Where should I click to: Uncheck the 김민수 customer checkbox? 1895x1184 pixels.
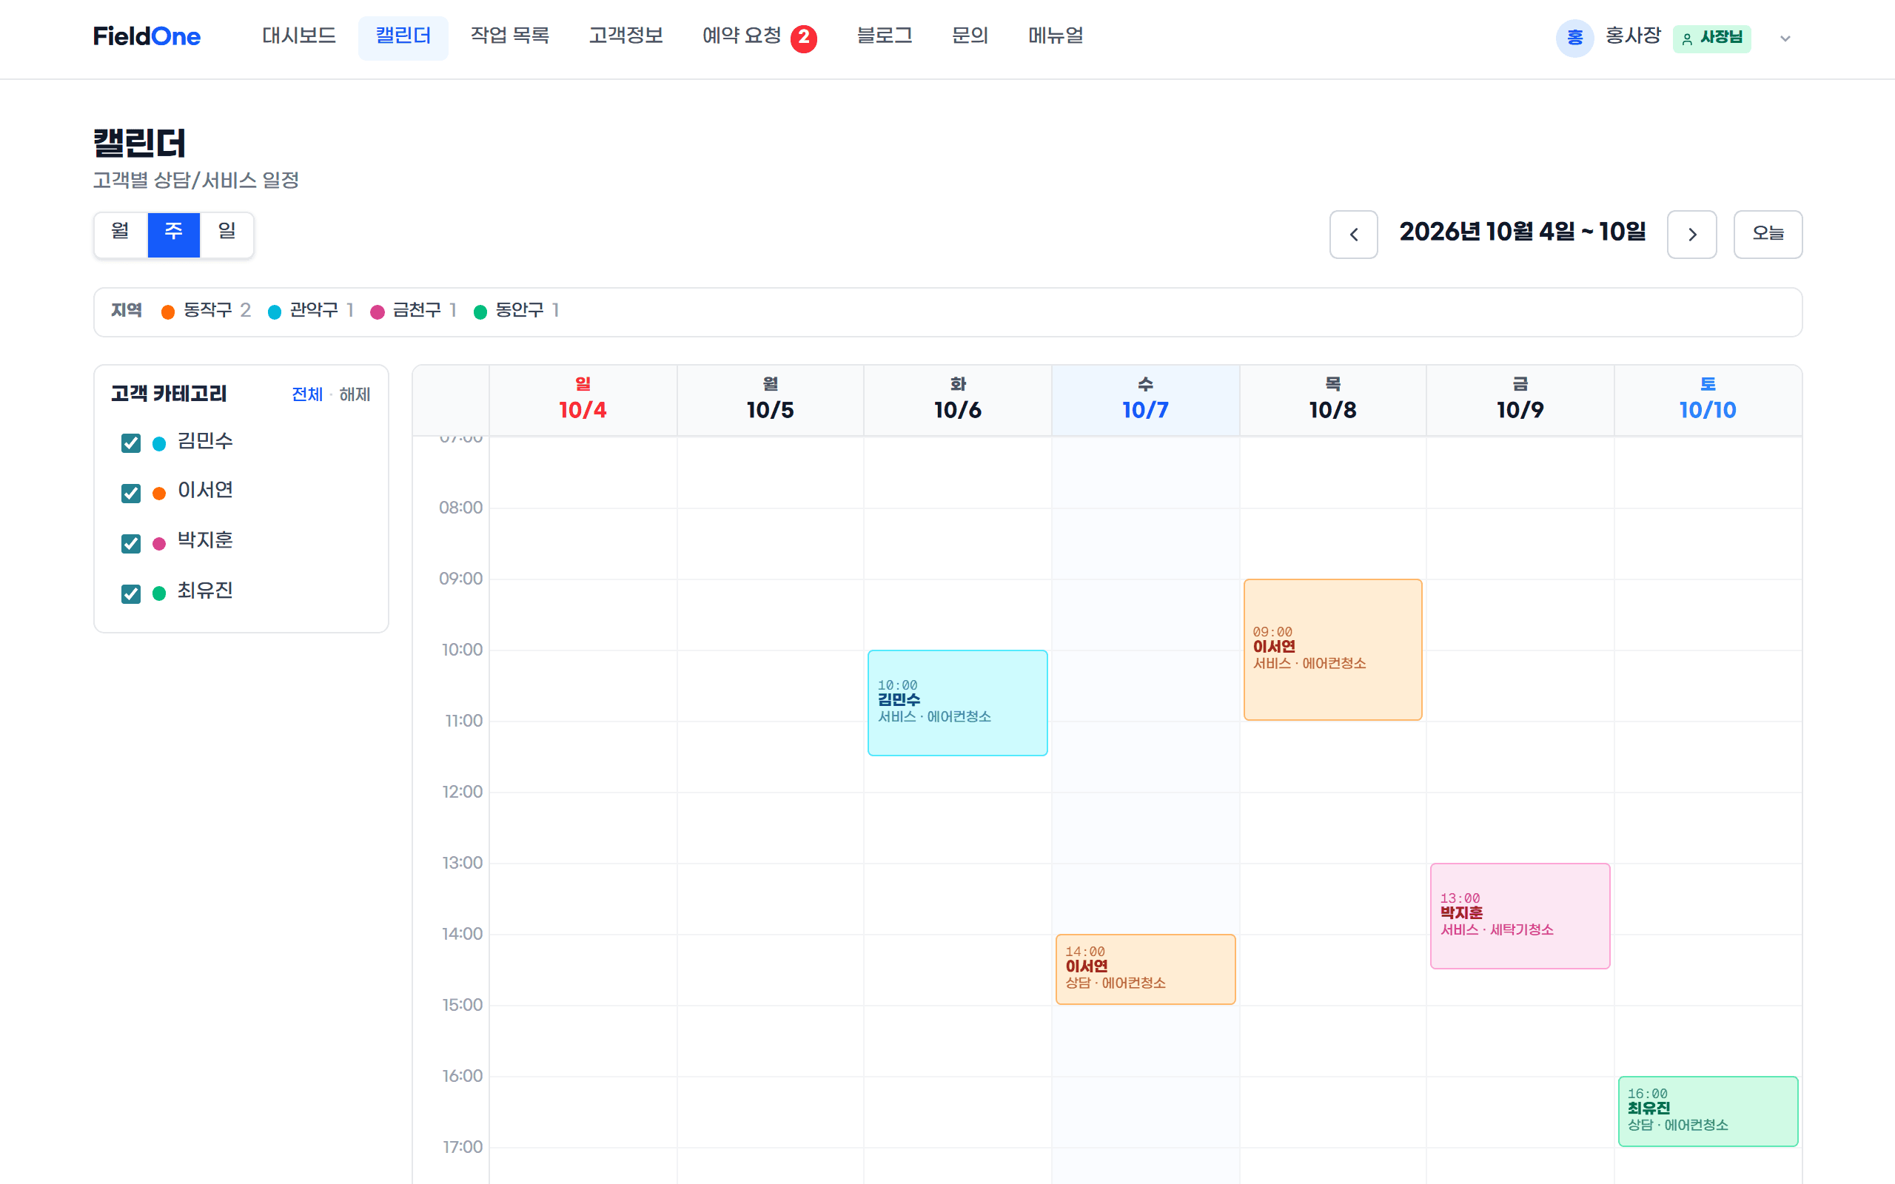tap(131, 443)
